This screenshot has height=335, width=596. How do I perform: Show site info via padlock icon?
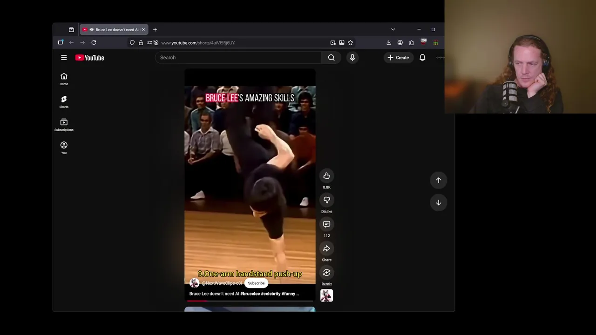[x=141, y=43]
